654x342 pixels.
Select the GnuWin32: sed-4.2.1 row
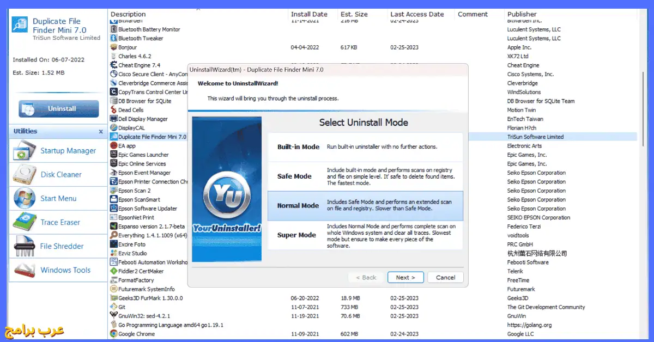[373, 316]
